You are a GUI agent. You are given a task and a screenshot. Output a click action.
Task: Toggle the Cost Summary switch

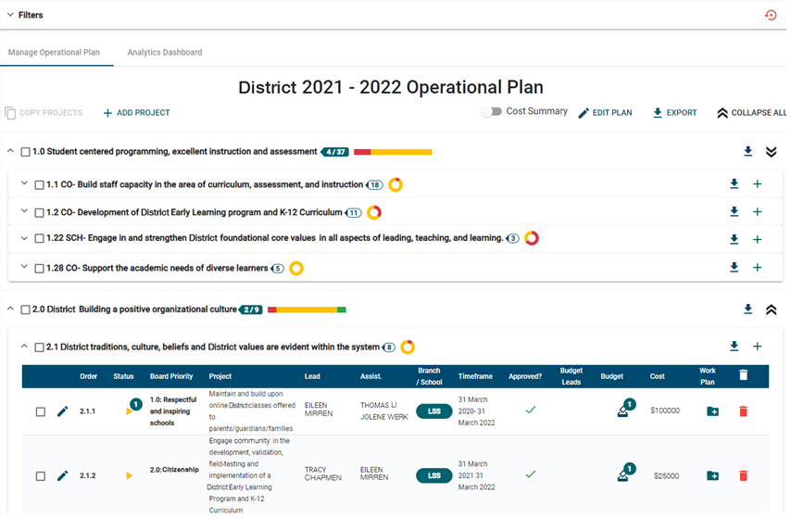tap(491, 112)
